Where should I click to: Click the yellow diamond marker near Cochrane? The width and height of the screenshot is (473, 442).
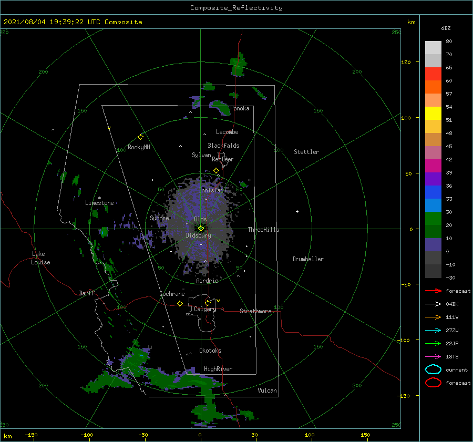point(180,304)
